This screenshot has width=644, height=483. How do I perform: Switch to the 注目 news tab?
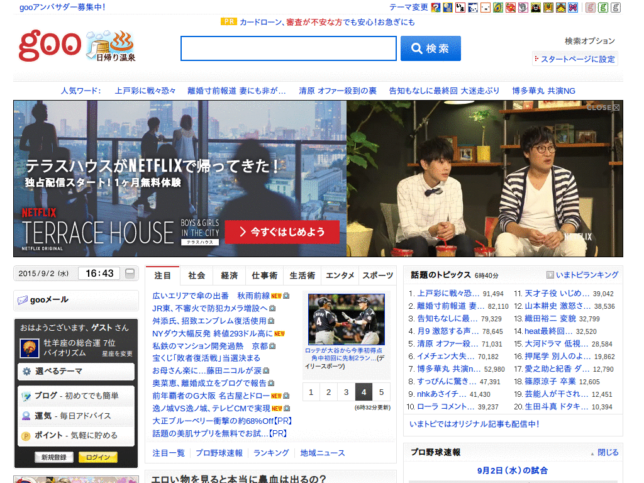click(163, 275)
